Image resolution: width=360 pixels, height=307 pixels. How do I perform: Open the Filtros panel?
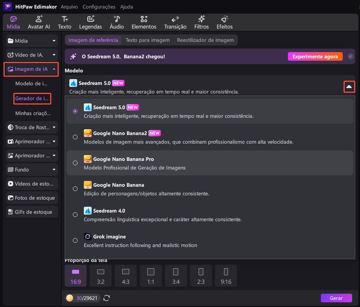click(201, 22)
